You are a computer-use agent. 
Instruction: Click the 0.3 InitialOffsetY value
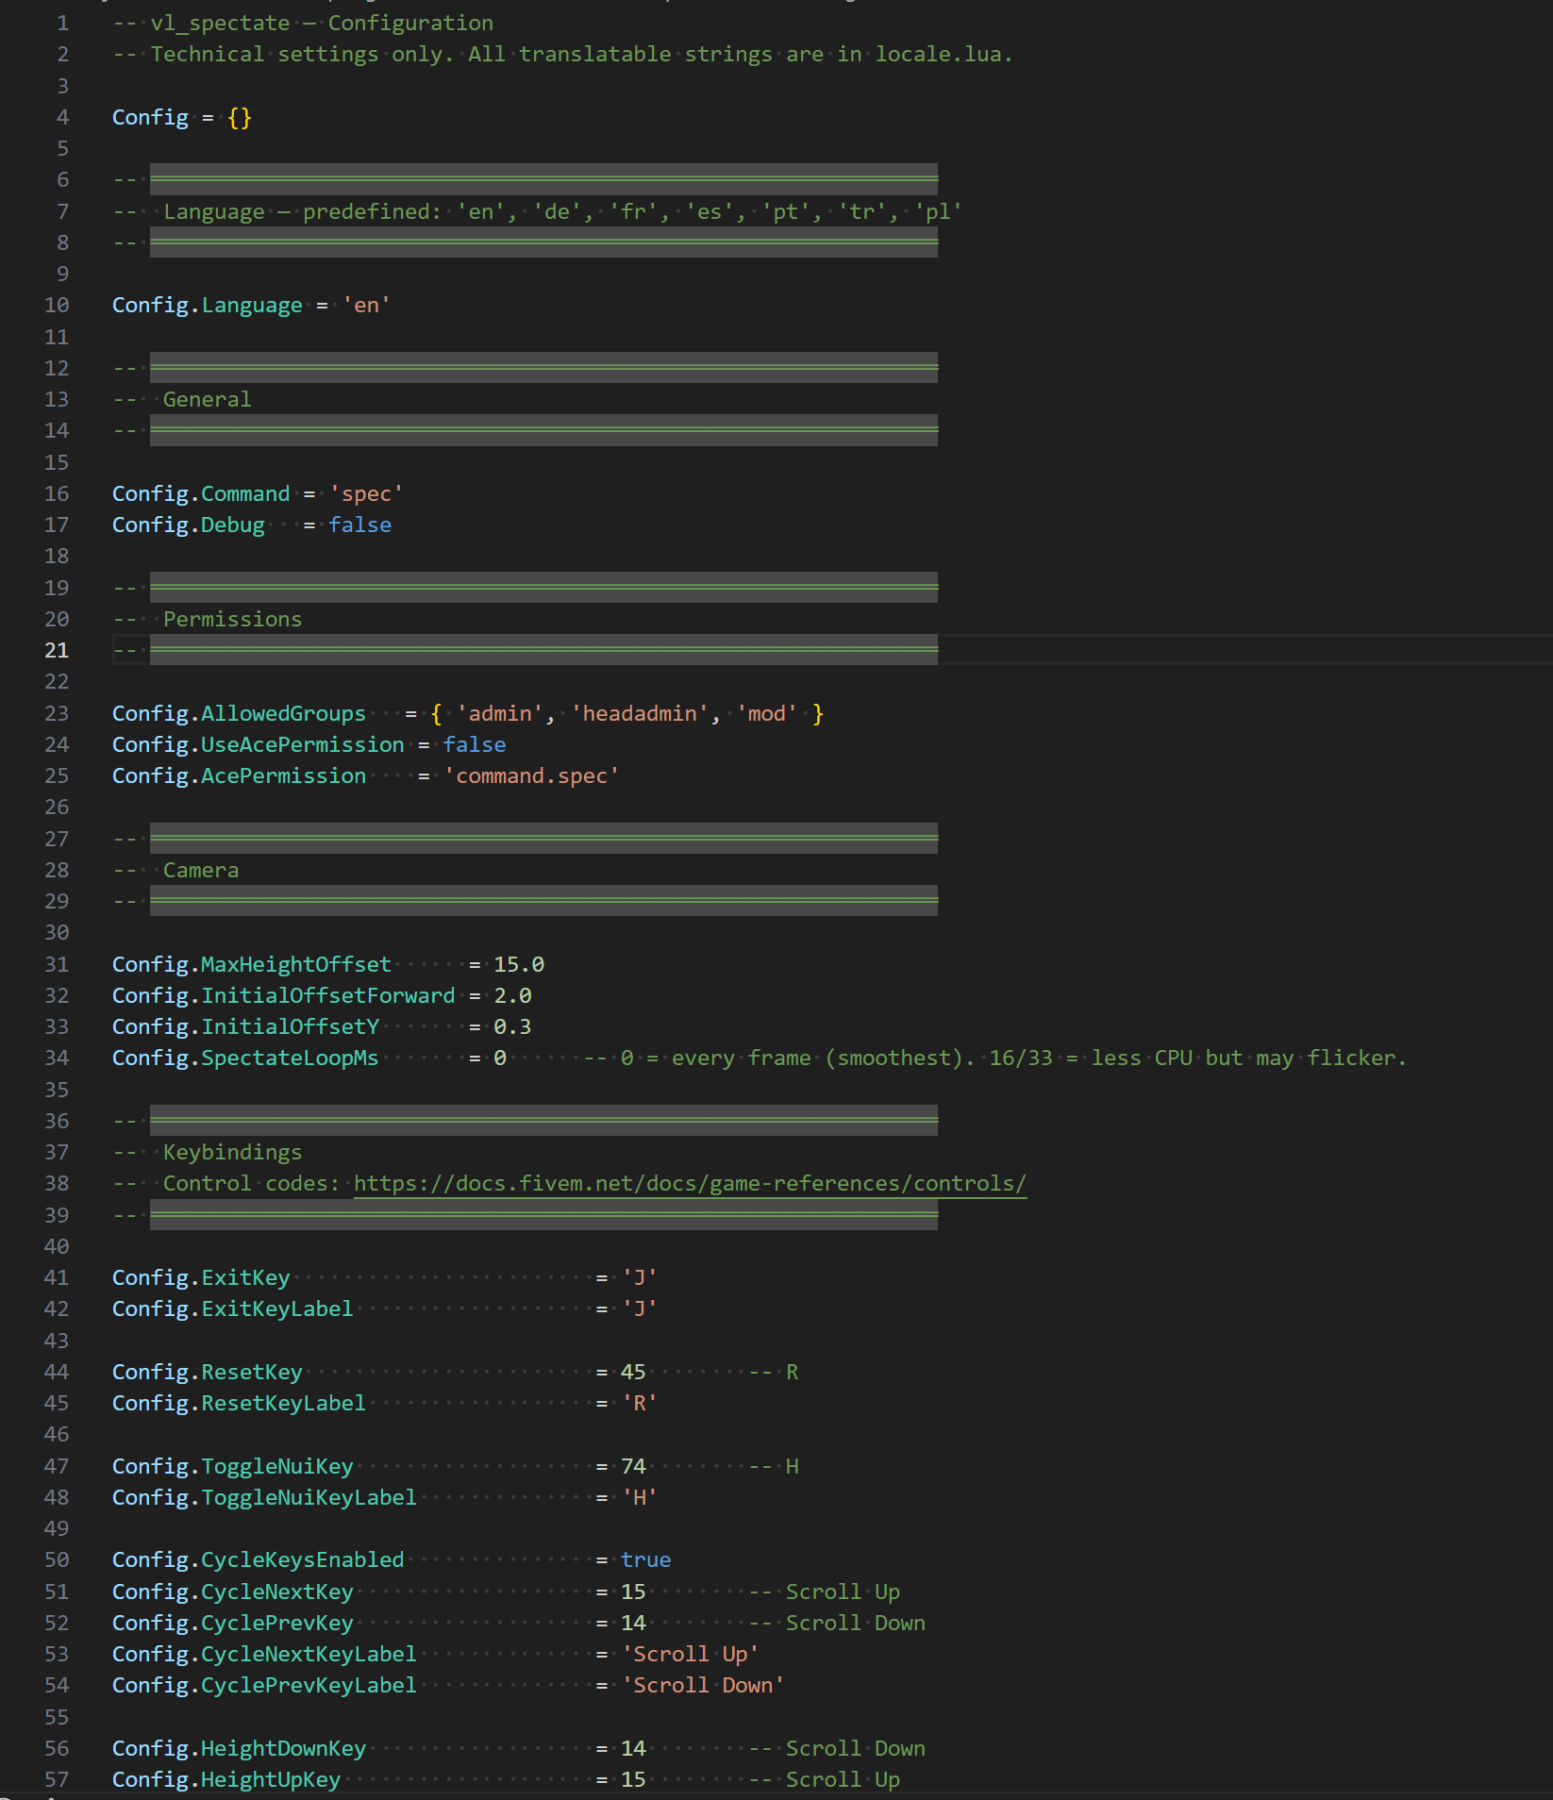coord(512,1026)
